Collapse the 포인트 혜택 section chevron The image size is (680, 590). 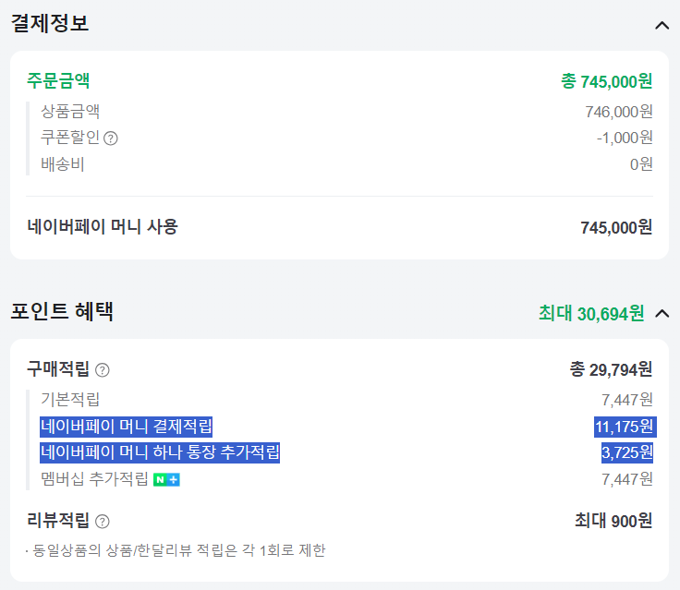pos(662,313)
